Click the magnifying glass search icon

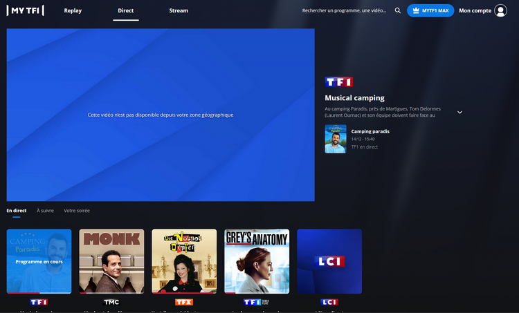pyautogui.click(x=397, y=10)
